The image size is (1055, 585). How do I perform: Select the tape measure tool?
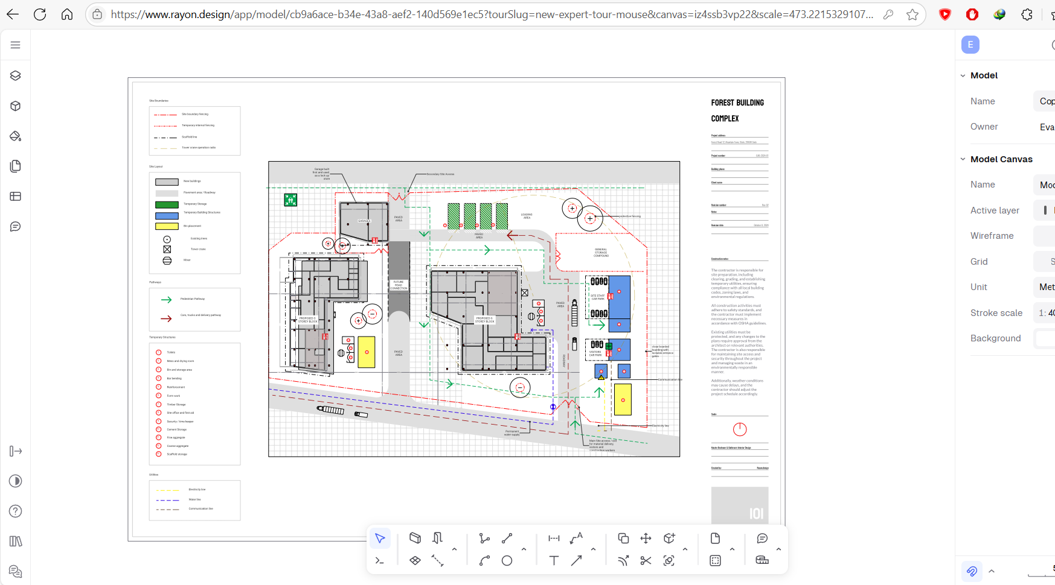pos(762,560)
